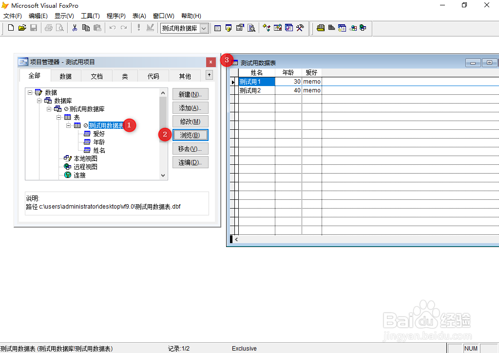Switch to the 其他 tab
This screenshot has height=353, width=499.
(185, 76)
